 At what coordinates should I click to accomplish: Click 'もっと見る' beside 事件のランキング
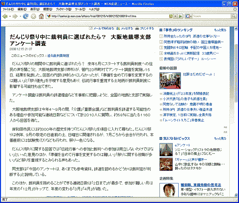click(220, 30)
